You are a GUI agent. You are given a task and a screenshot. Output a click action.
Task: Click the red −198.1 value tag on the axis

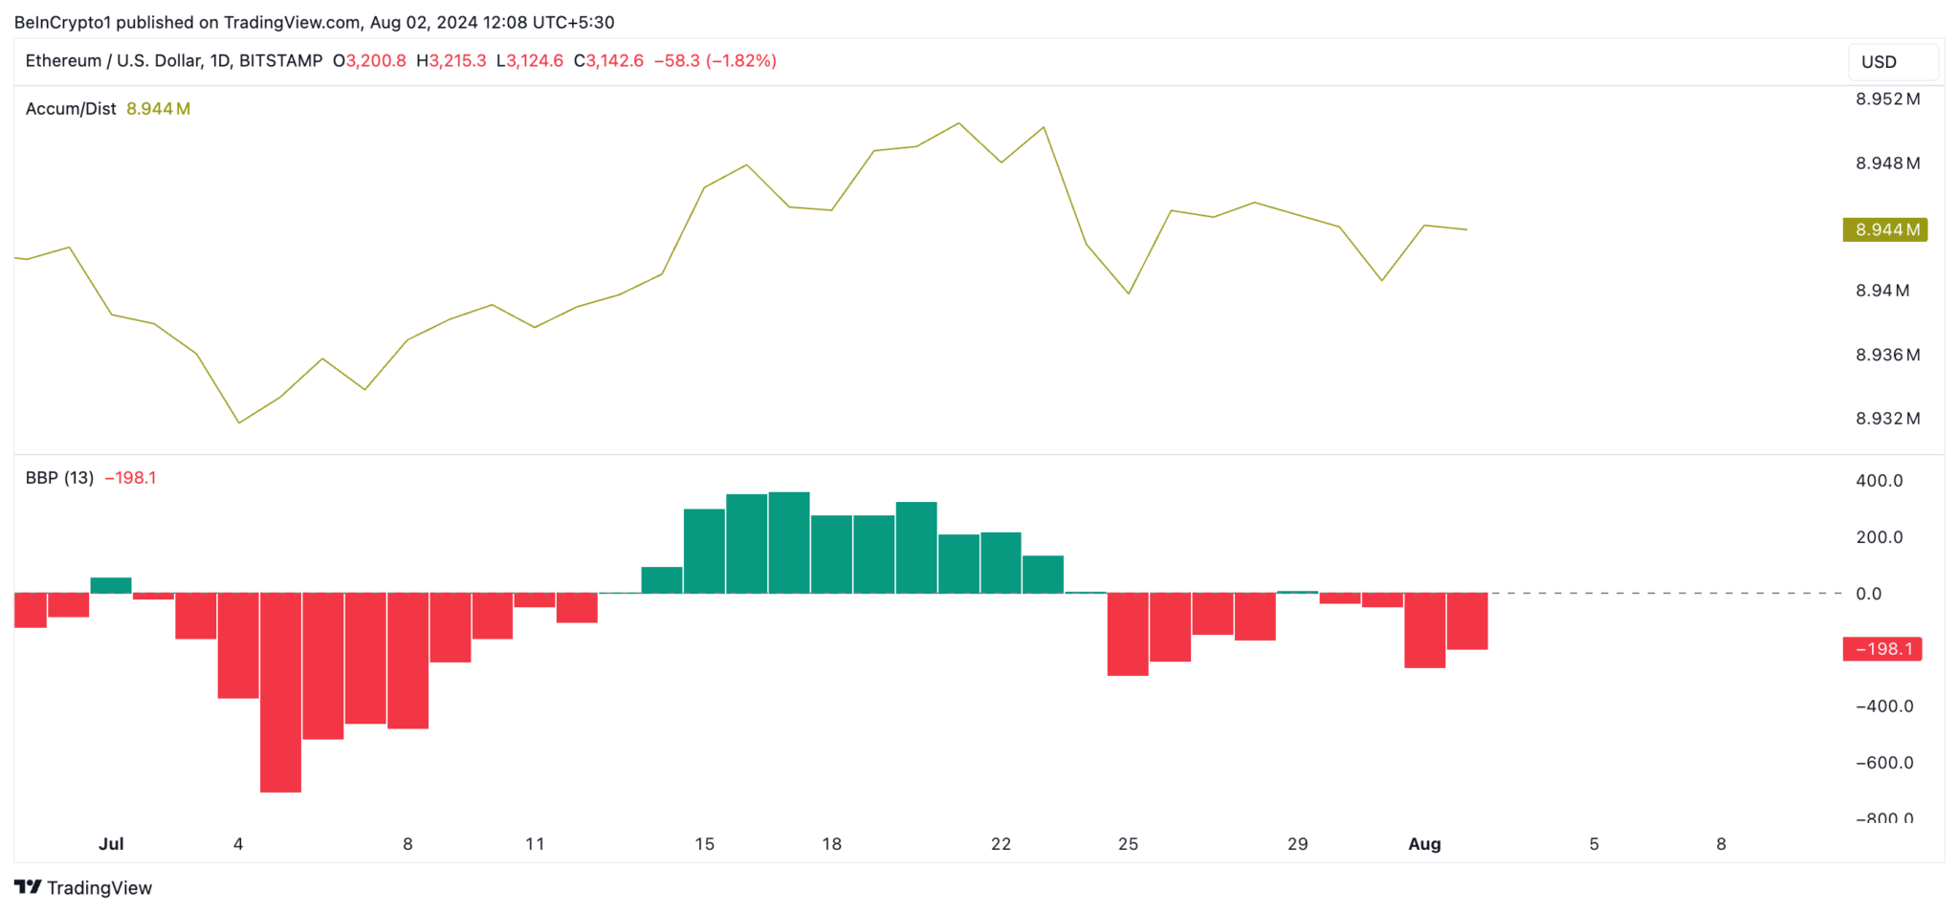pos(1882,649)
